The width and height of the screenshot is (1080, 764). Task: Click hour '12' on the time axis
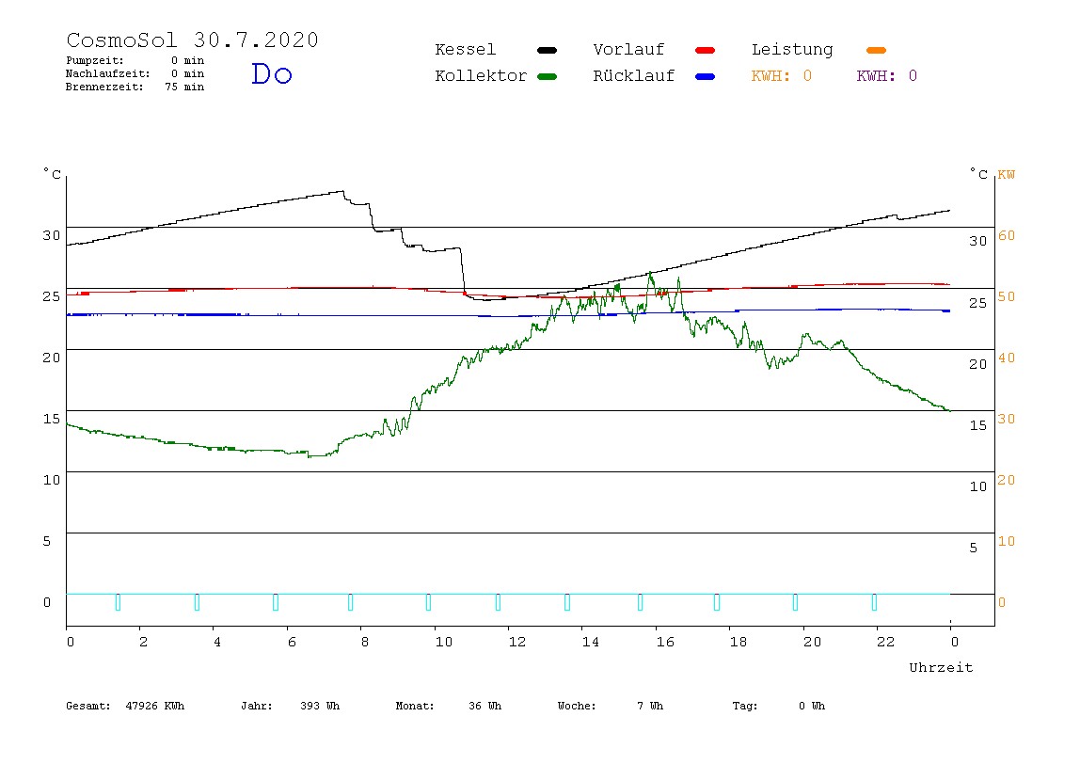click(517, 642)
